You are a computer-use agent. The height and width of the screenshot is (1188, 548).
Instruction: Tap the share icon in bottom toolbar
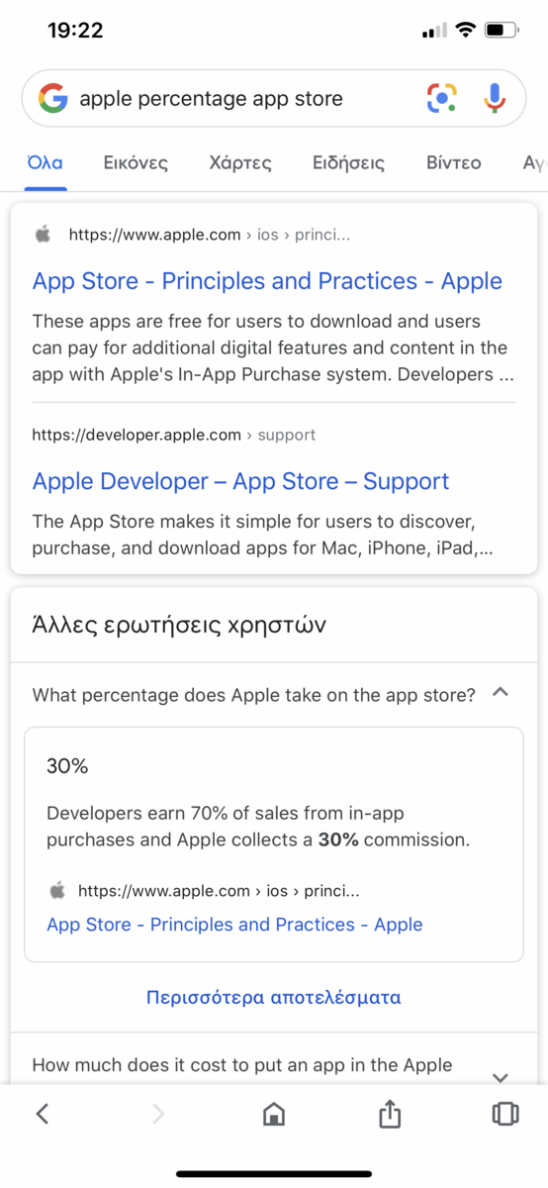click(390, 1114)
